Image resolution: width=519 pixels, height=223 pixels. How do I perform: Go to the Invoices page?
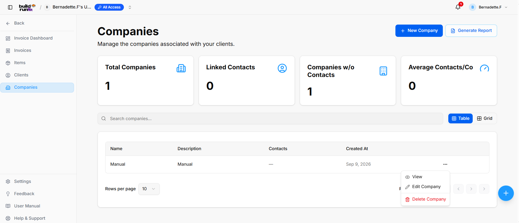[x=37, y=50]
